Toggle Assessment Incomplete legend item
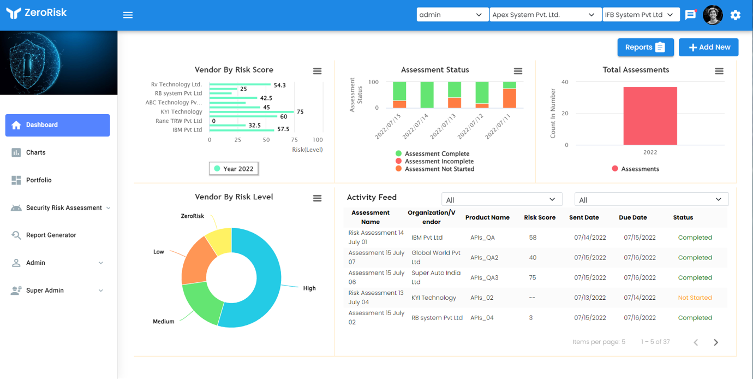The image size is (753, 379). (434, 162)
